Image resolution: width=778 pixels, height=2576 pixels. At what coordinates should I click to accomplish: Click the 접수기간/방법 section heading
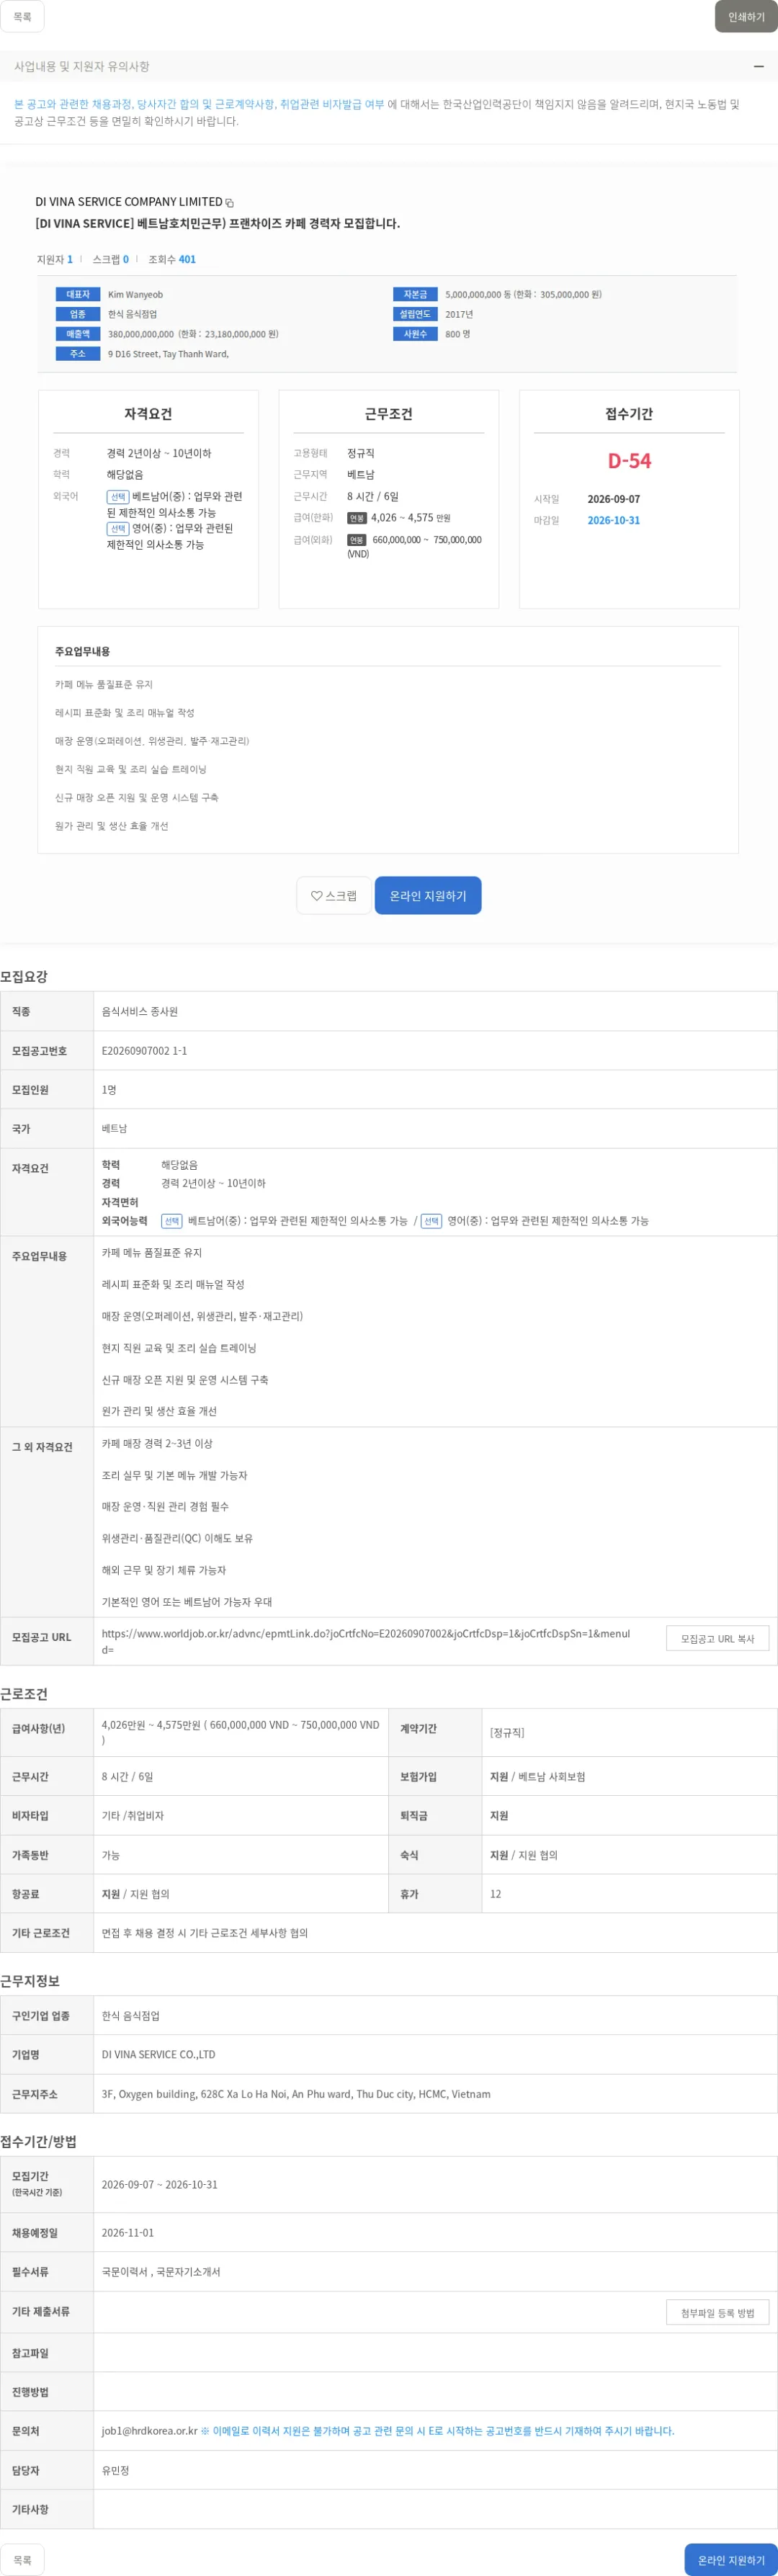coord(38,2142)
